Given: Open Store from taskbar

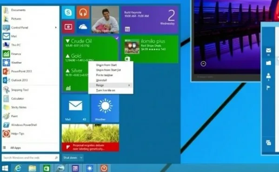Looking at the screenshot, I should tap(46, 168).
